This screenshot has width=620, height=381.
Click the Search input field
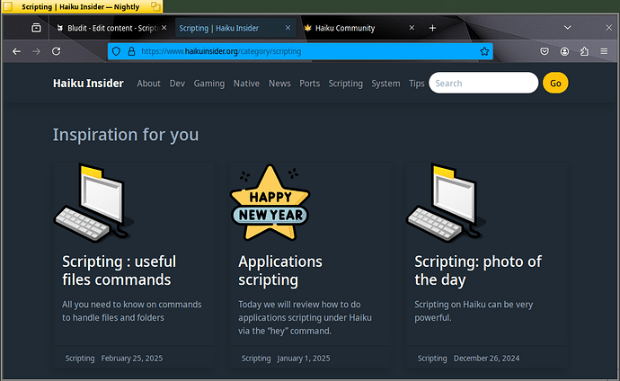pos(483,83)
